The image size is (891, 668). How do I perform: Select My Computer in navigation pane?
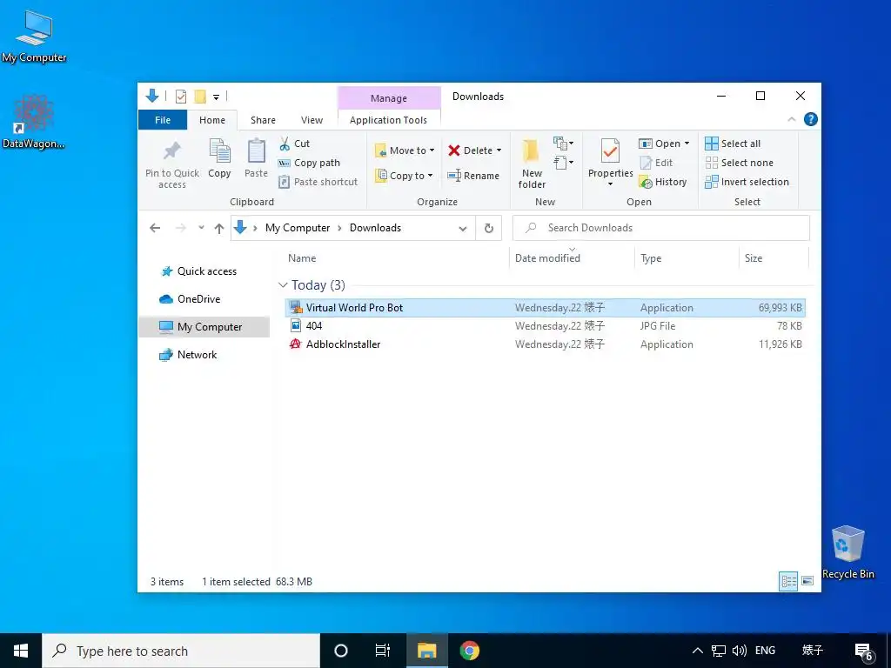click(x=204, y=327)
